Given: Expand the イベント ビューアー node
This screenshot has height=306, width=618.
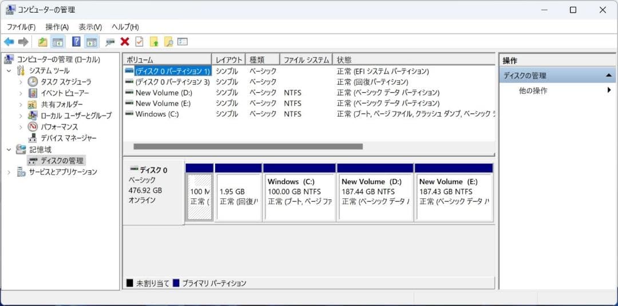Looking at the screenshot, I should (x=21, y=93).
